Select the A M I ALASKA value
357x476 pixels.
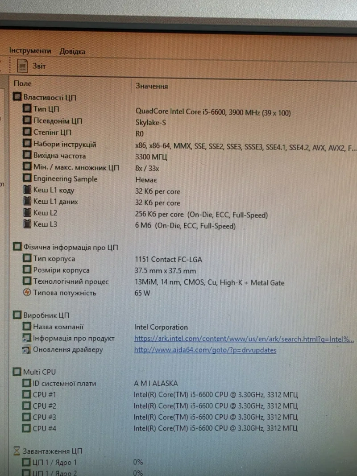(x=156, y=383)
